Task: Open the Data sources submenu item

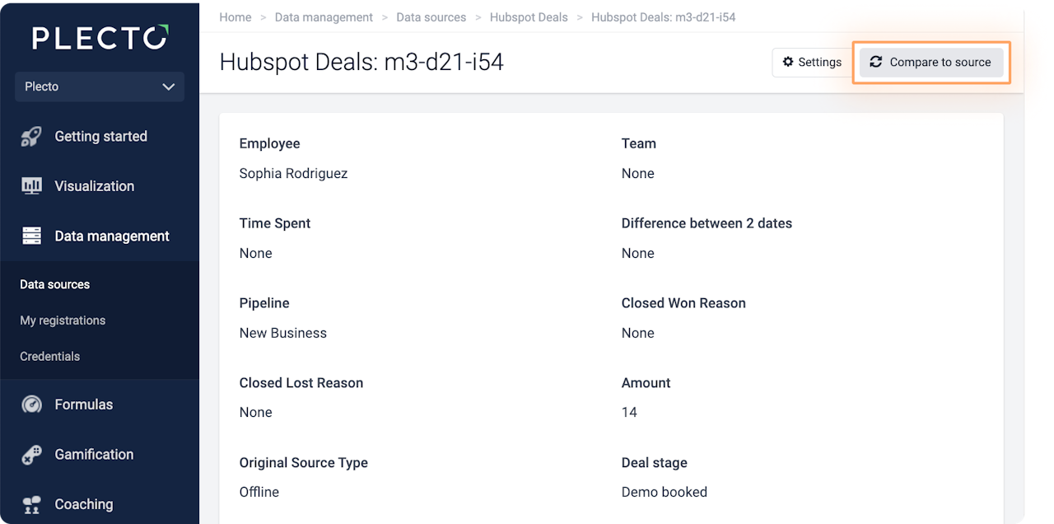Action: point(54,284)
